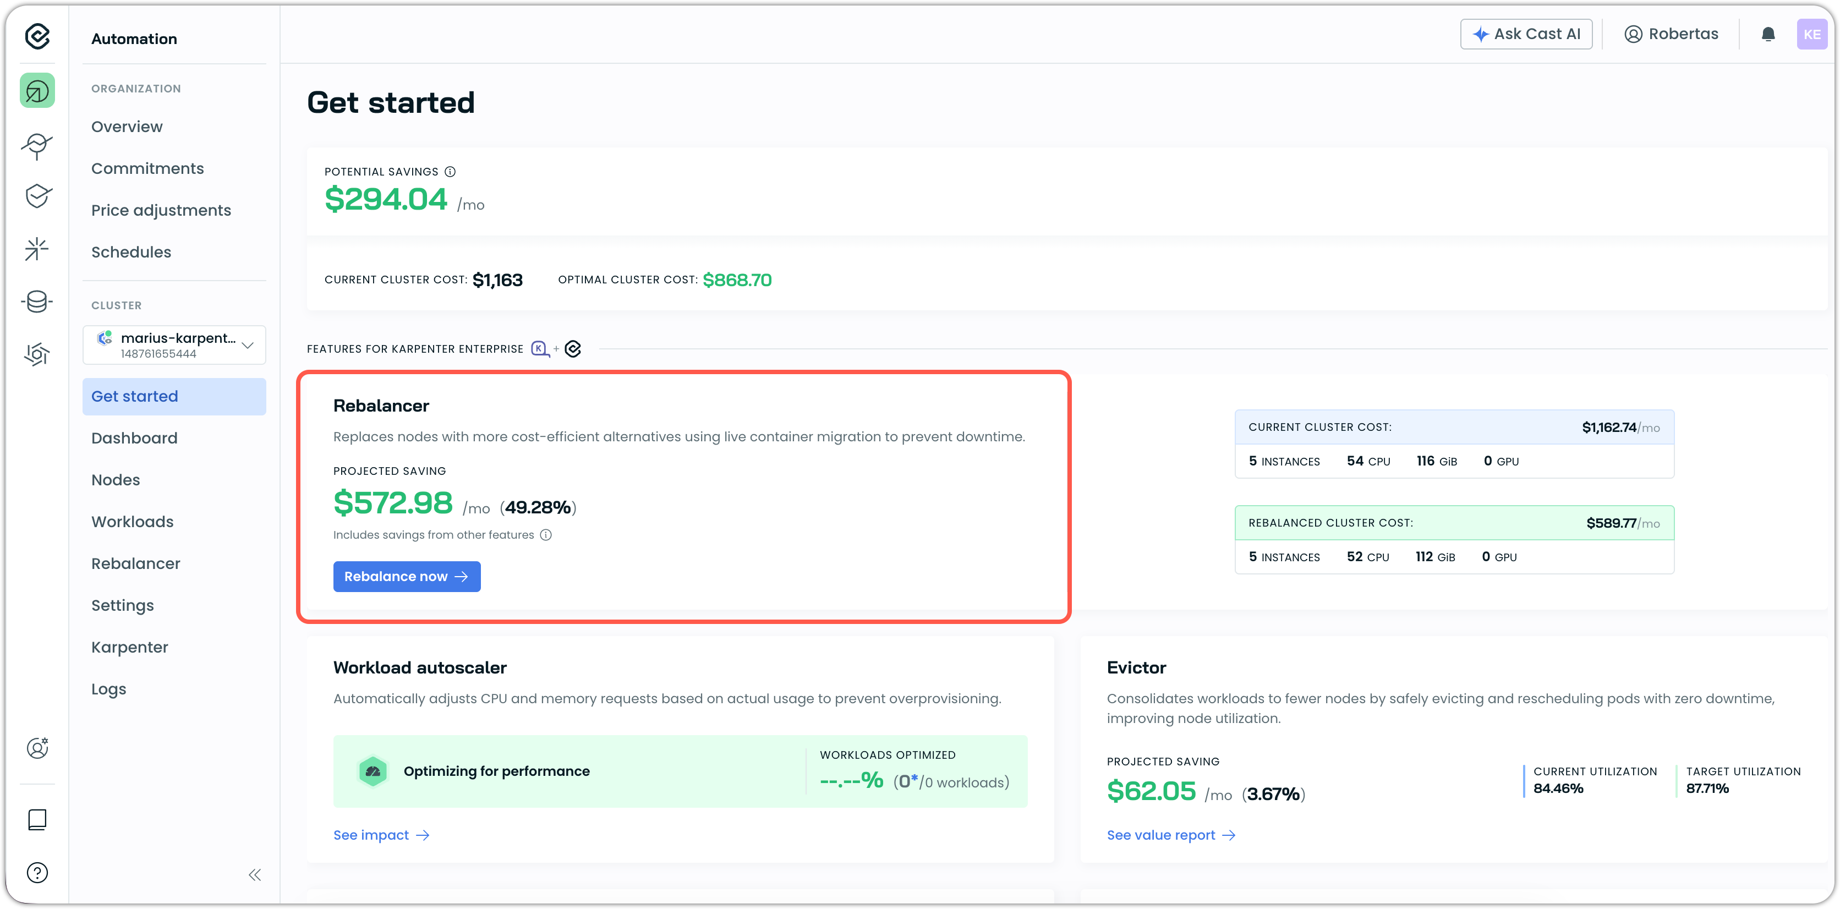
Task: Open the help question mark icon
Action: pos(37,873)
